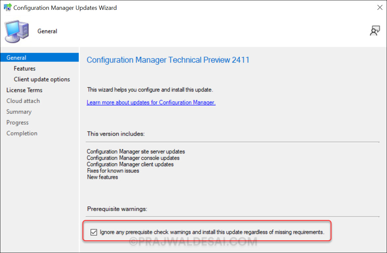Select the Progress step in sidebar
387x253 pixels.
[17, 122]
